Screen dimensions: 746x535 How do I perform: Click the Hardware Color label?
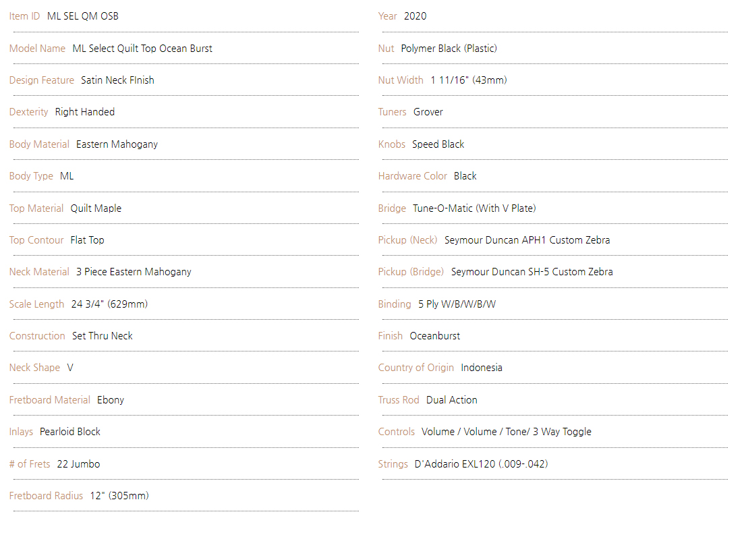click(x=413, y=176)
